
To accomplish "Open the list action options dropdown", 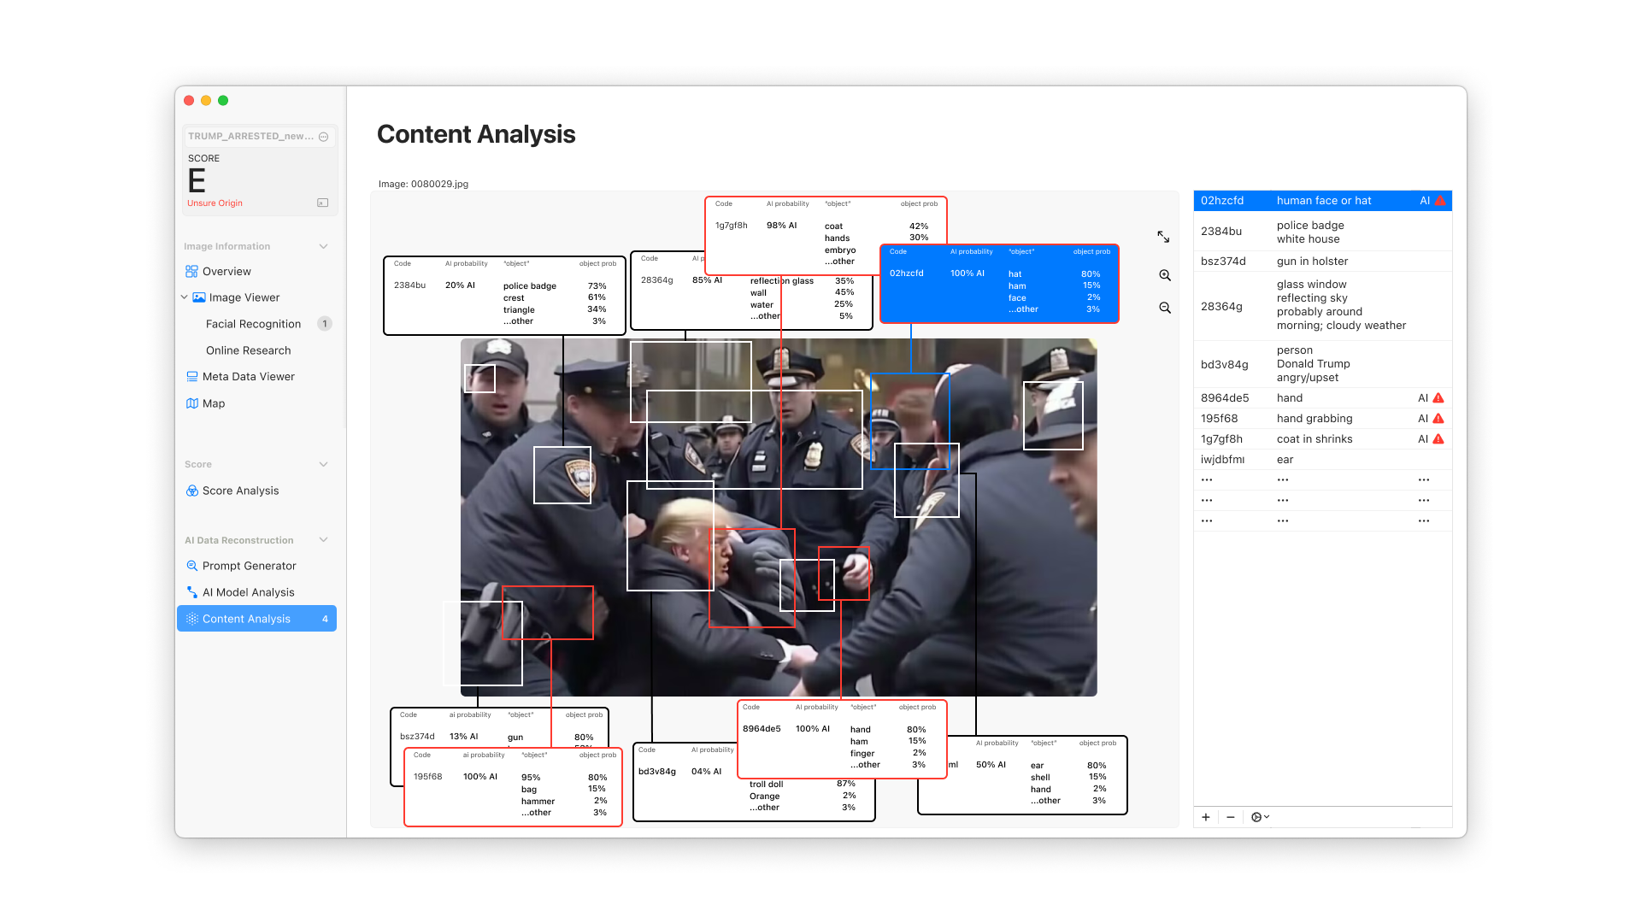I will 1260,817.
